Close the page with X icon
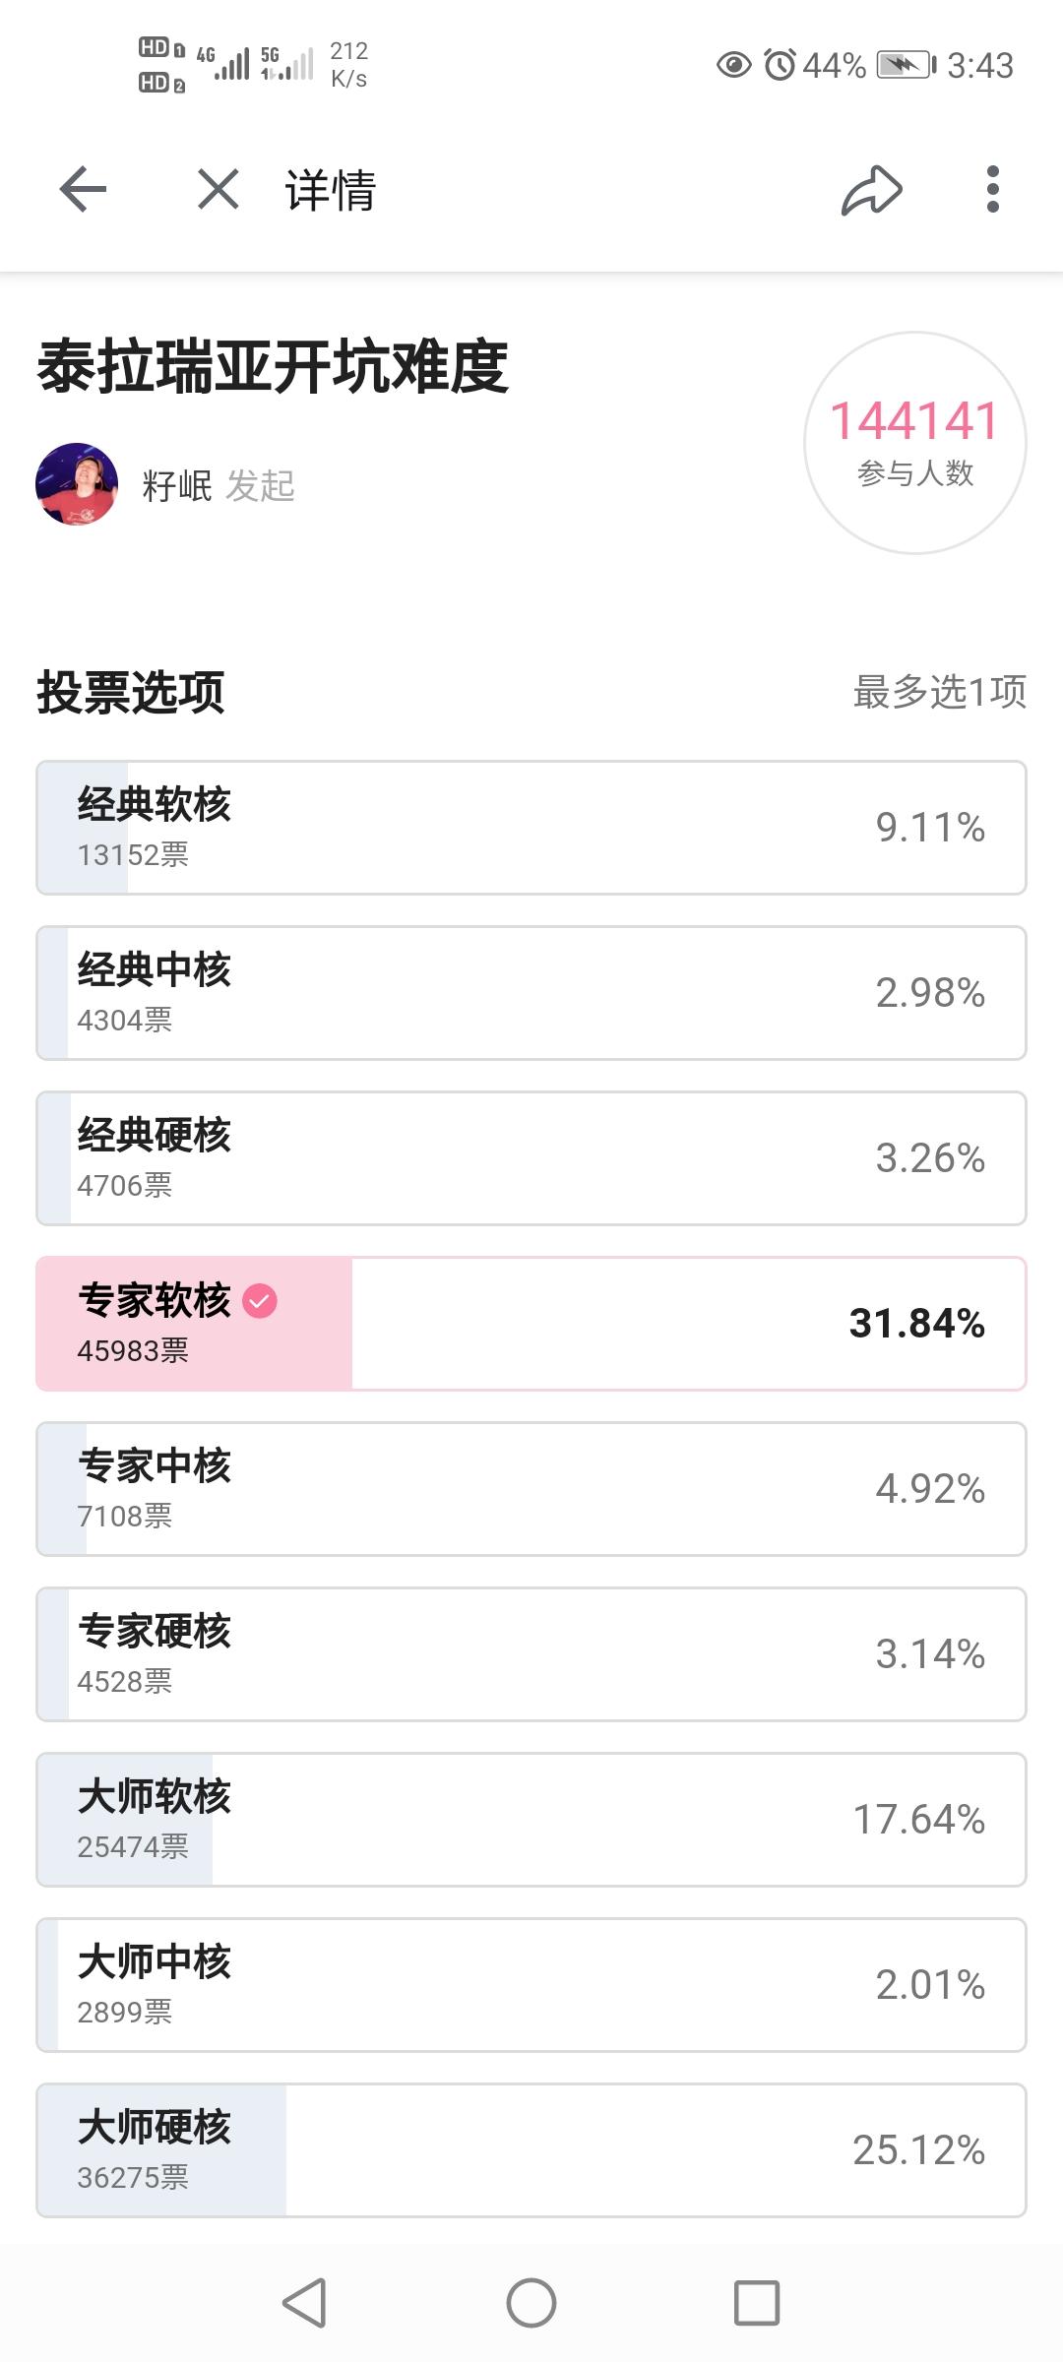The image size is (1063, 2362). pyautogui.click(x=219, y=189)
